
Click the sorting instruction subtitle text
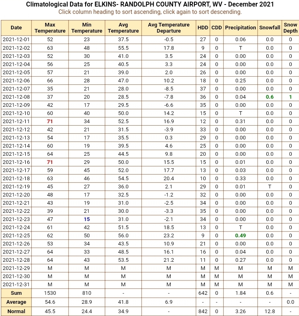click(150, 12)
